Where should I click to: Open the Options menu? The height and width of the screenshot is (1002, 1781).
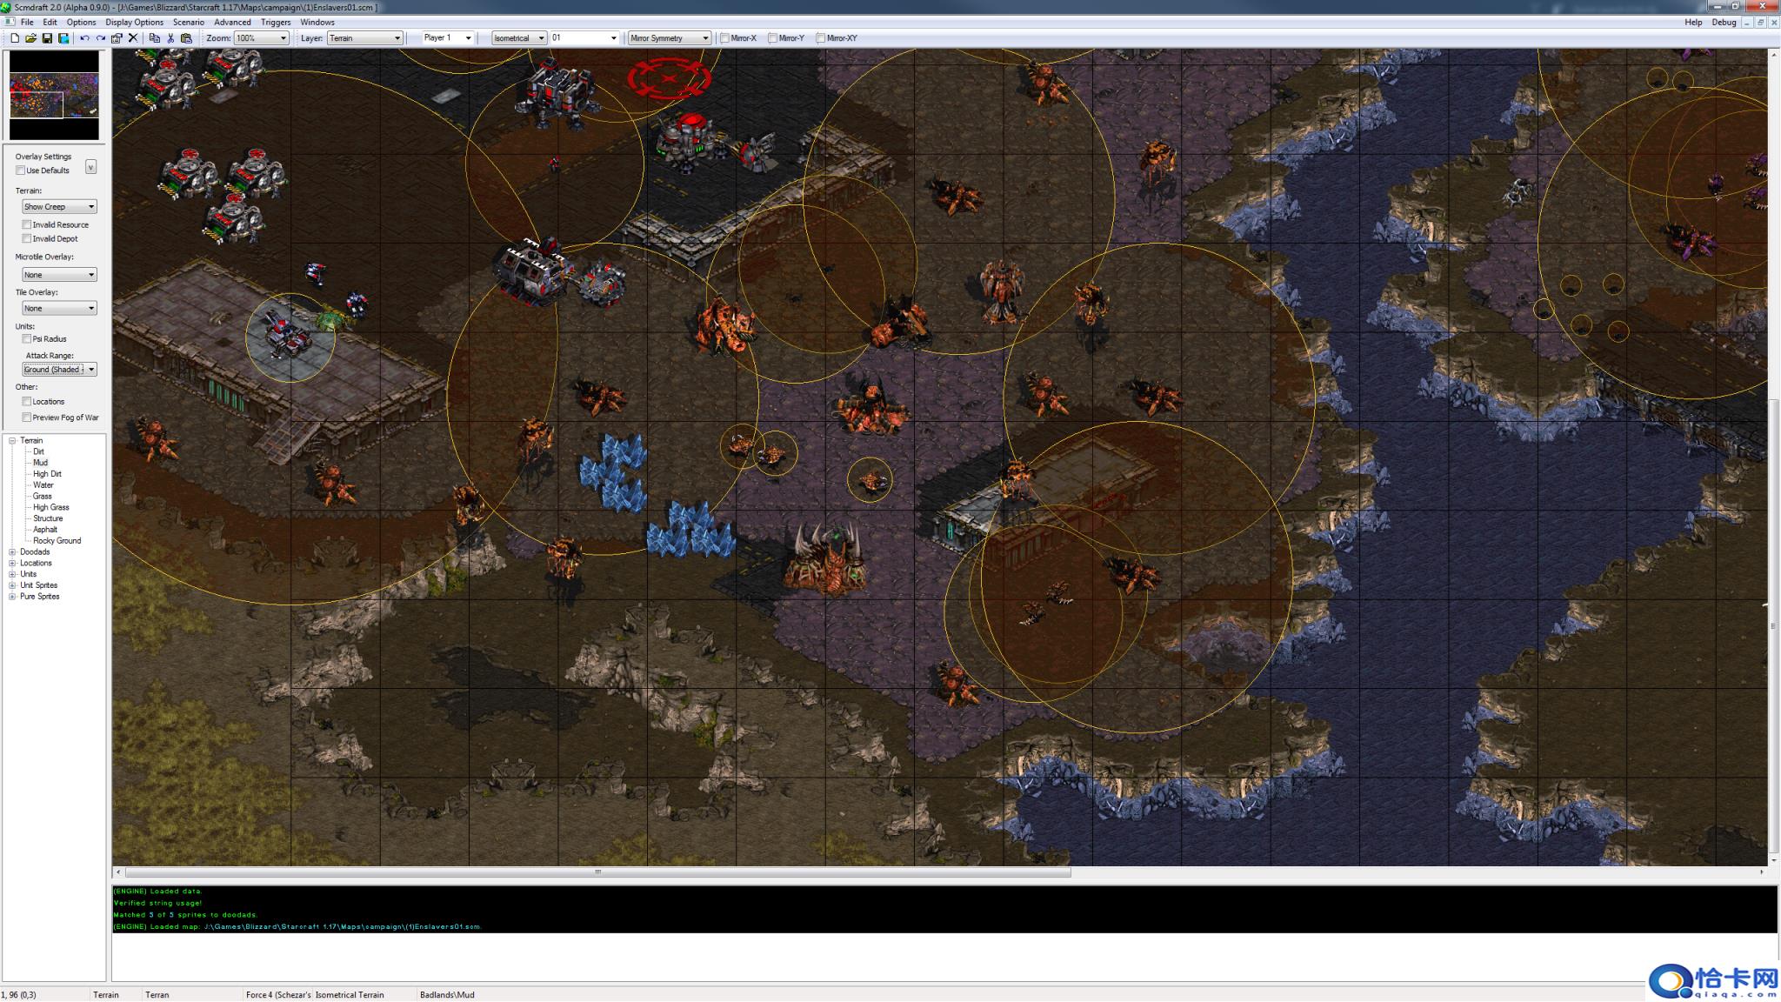pyautogui.click(x=81, y=23)
